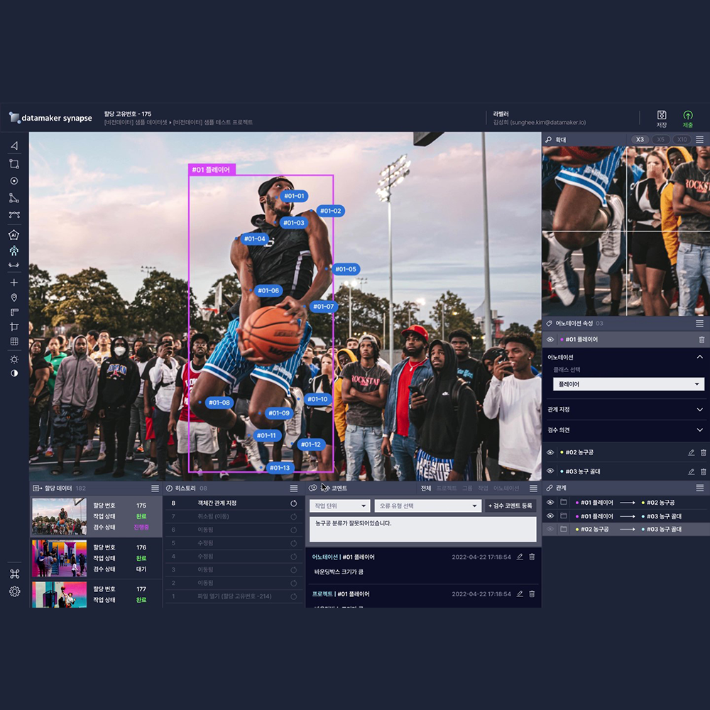Screen dimensions: 710x710
Task: Select the pointer arrow tool in left toolbar
Action: [14, 146]
